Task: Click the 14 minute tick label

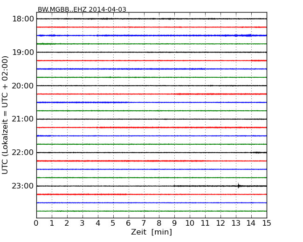Action: 251,223
